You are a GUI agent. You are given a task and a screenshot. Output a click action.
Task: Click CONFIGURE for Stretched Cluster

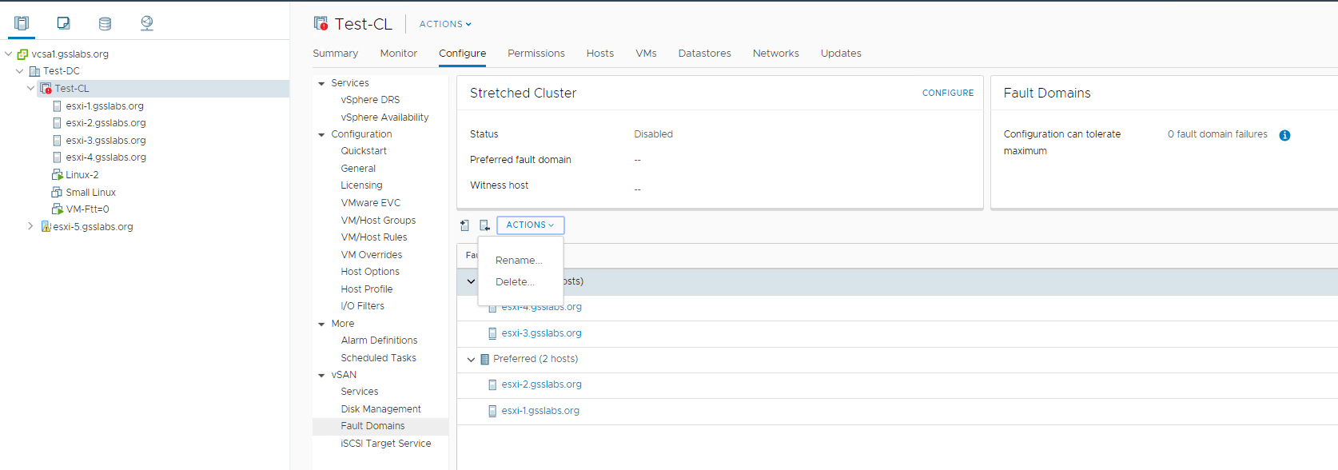coord(947,93)
